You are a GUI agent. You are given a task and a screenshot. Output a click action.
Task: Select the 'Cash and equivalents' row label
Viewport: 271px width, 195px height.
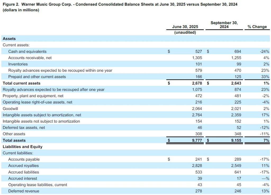tap(27, 51)
